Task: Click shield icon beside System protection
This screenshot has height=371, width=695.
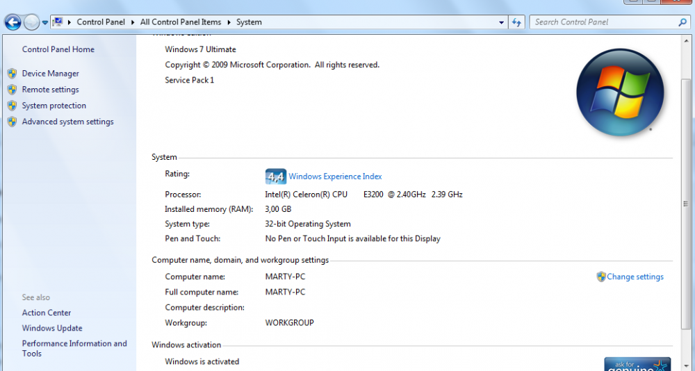Action: point(12,106)
